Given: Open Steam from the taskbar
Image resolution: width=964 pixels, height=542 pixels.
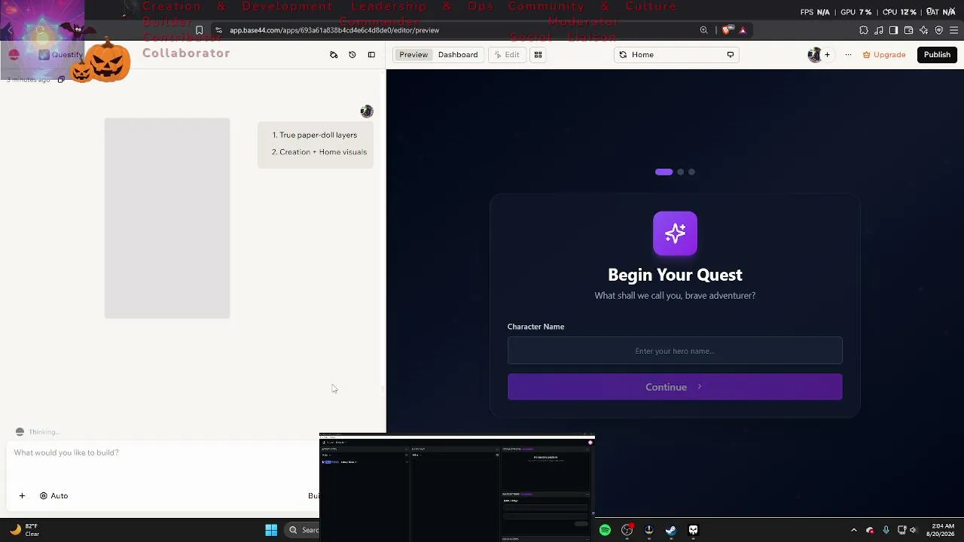Looking at the screenshot, I should pos(671,531).
